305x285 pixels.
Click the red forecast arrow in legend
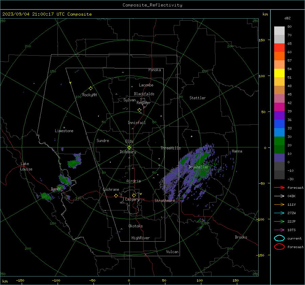(x=279, y=187)
